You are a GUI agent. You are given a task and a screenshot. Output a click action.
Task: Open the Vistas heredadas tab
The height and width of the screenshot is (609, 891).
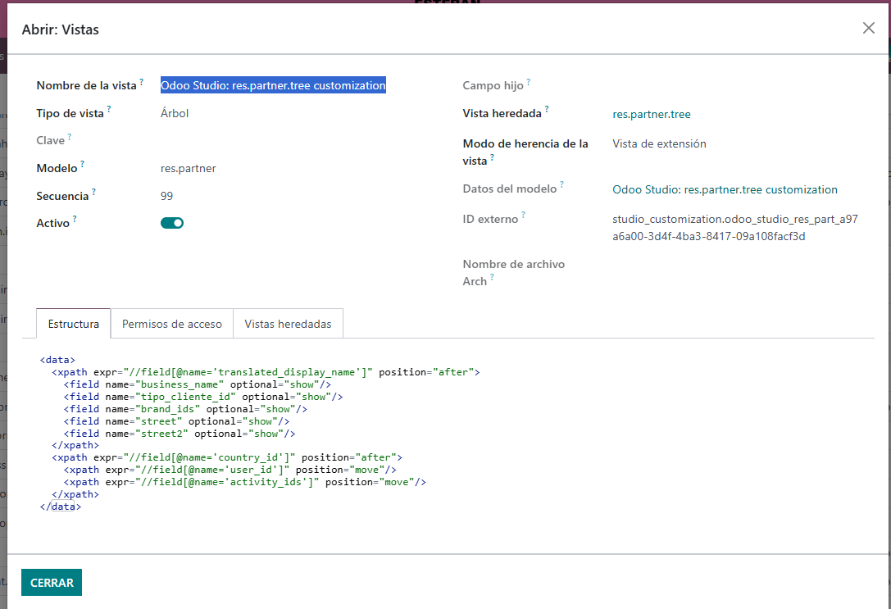288,324
